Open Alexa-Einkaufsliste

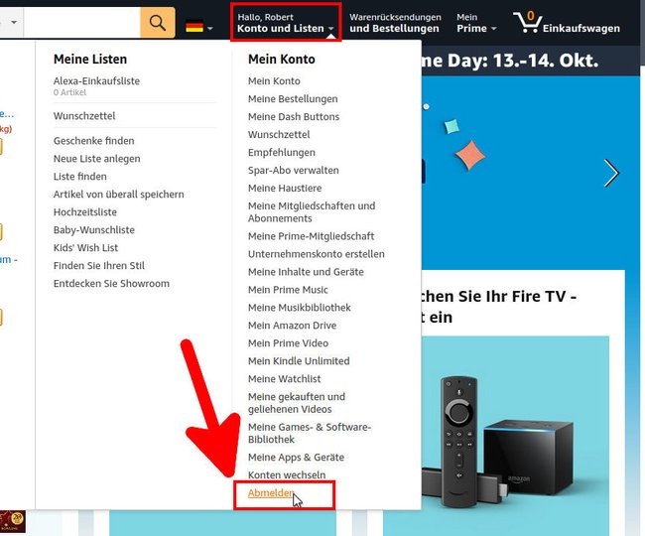96,81
